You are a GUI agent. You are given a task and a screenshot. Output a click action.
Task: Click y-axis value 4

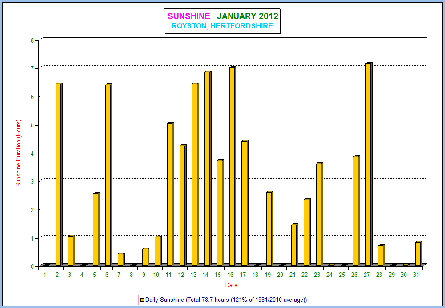pyautogui.click(x=32, y=153)
